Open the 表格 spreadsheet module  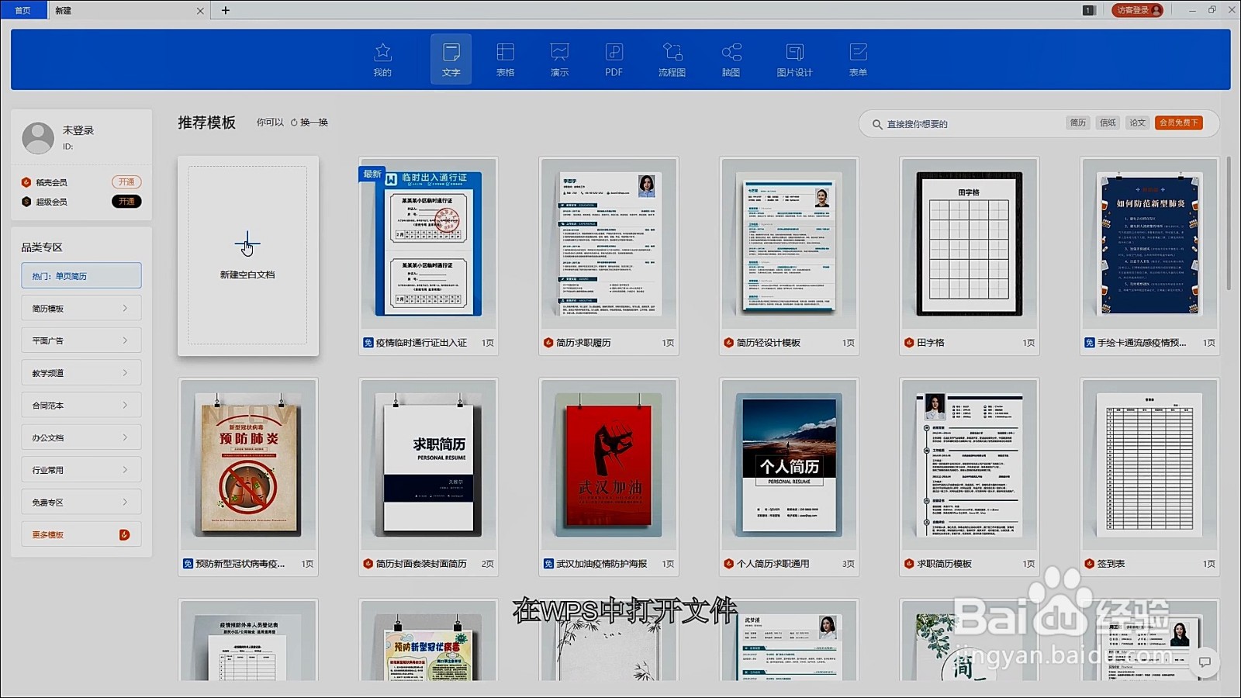505,59
